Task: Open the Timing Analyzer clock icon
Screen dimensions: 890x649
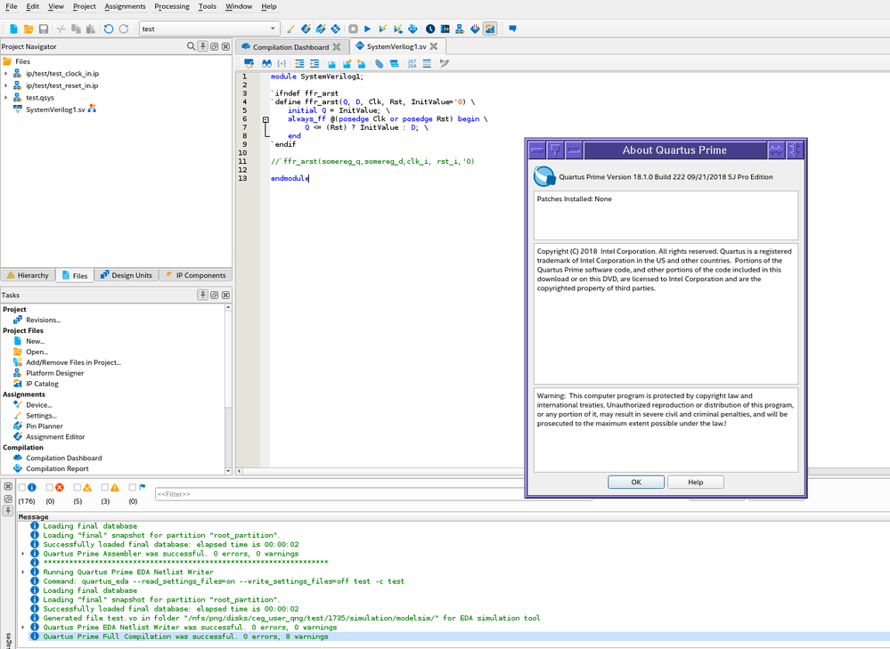Action: pos(430,29)
